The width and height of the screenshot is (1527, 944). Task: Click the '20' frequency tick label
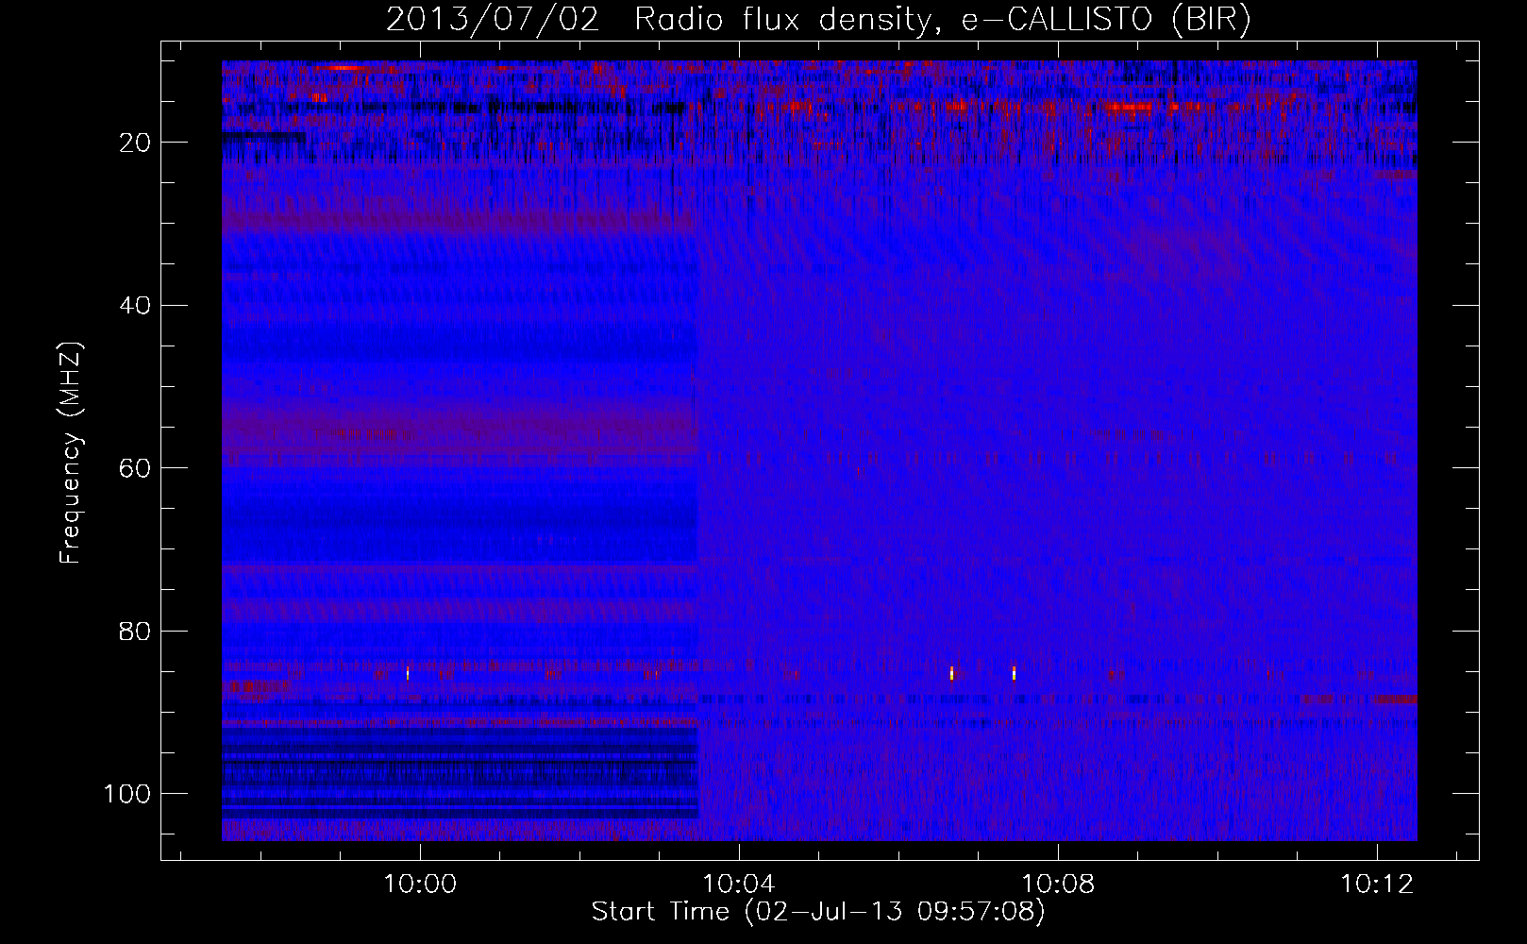point(135,143)
